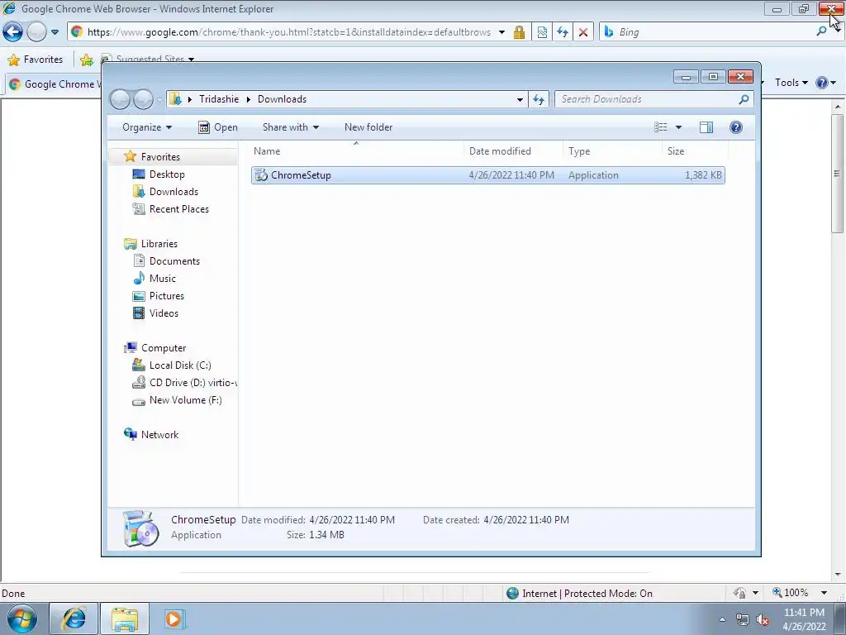Click Tridashie in the breadcrumb path
The width and height of the screenshot is (846, 635).
click(219, 99)
